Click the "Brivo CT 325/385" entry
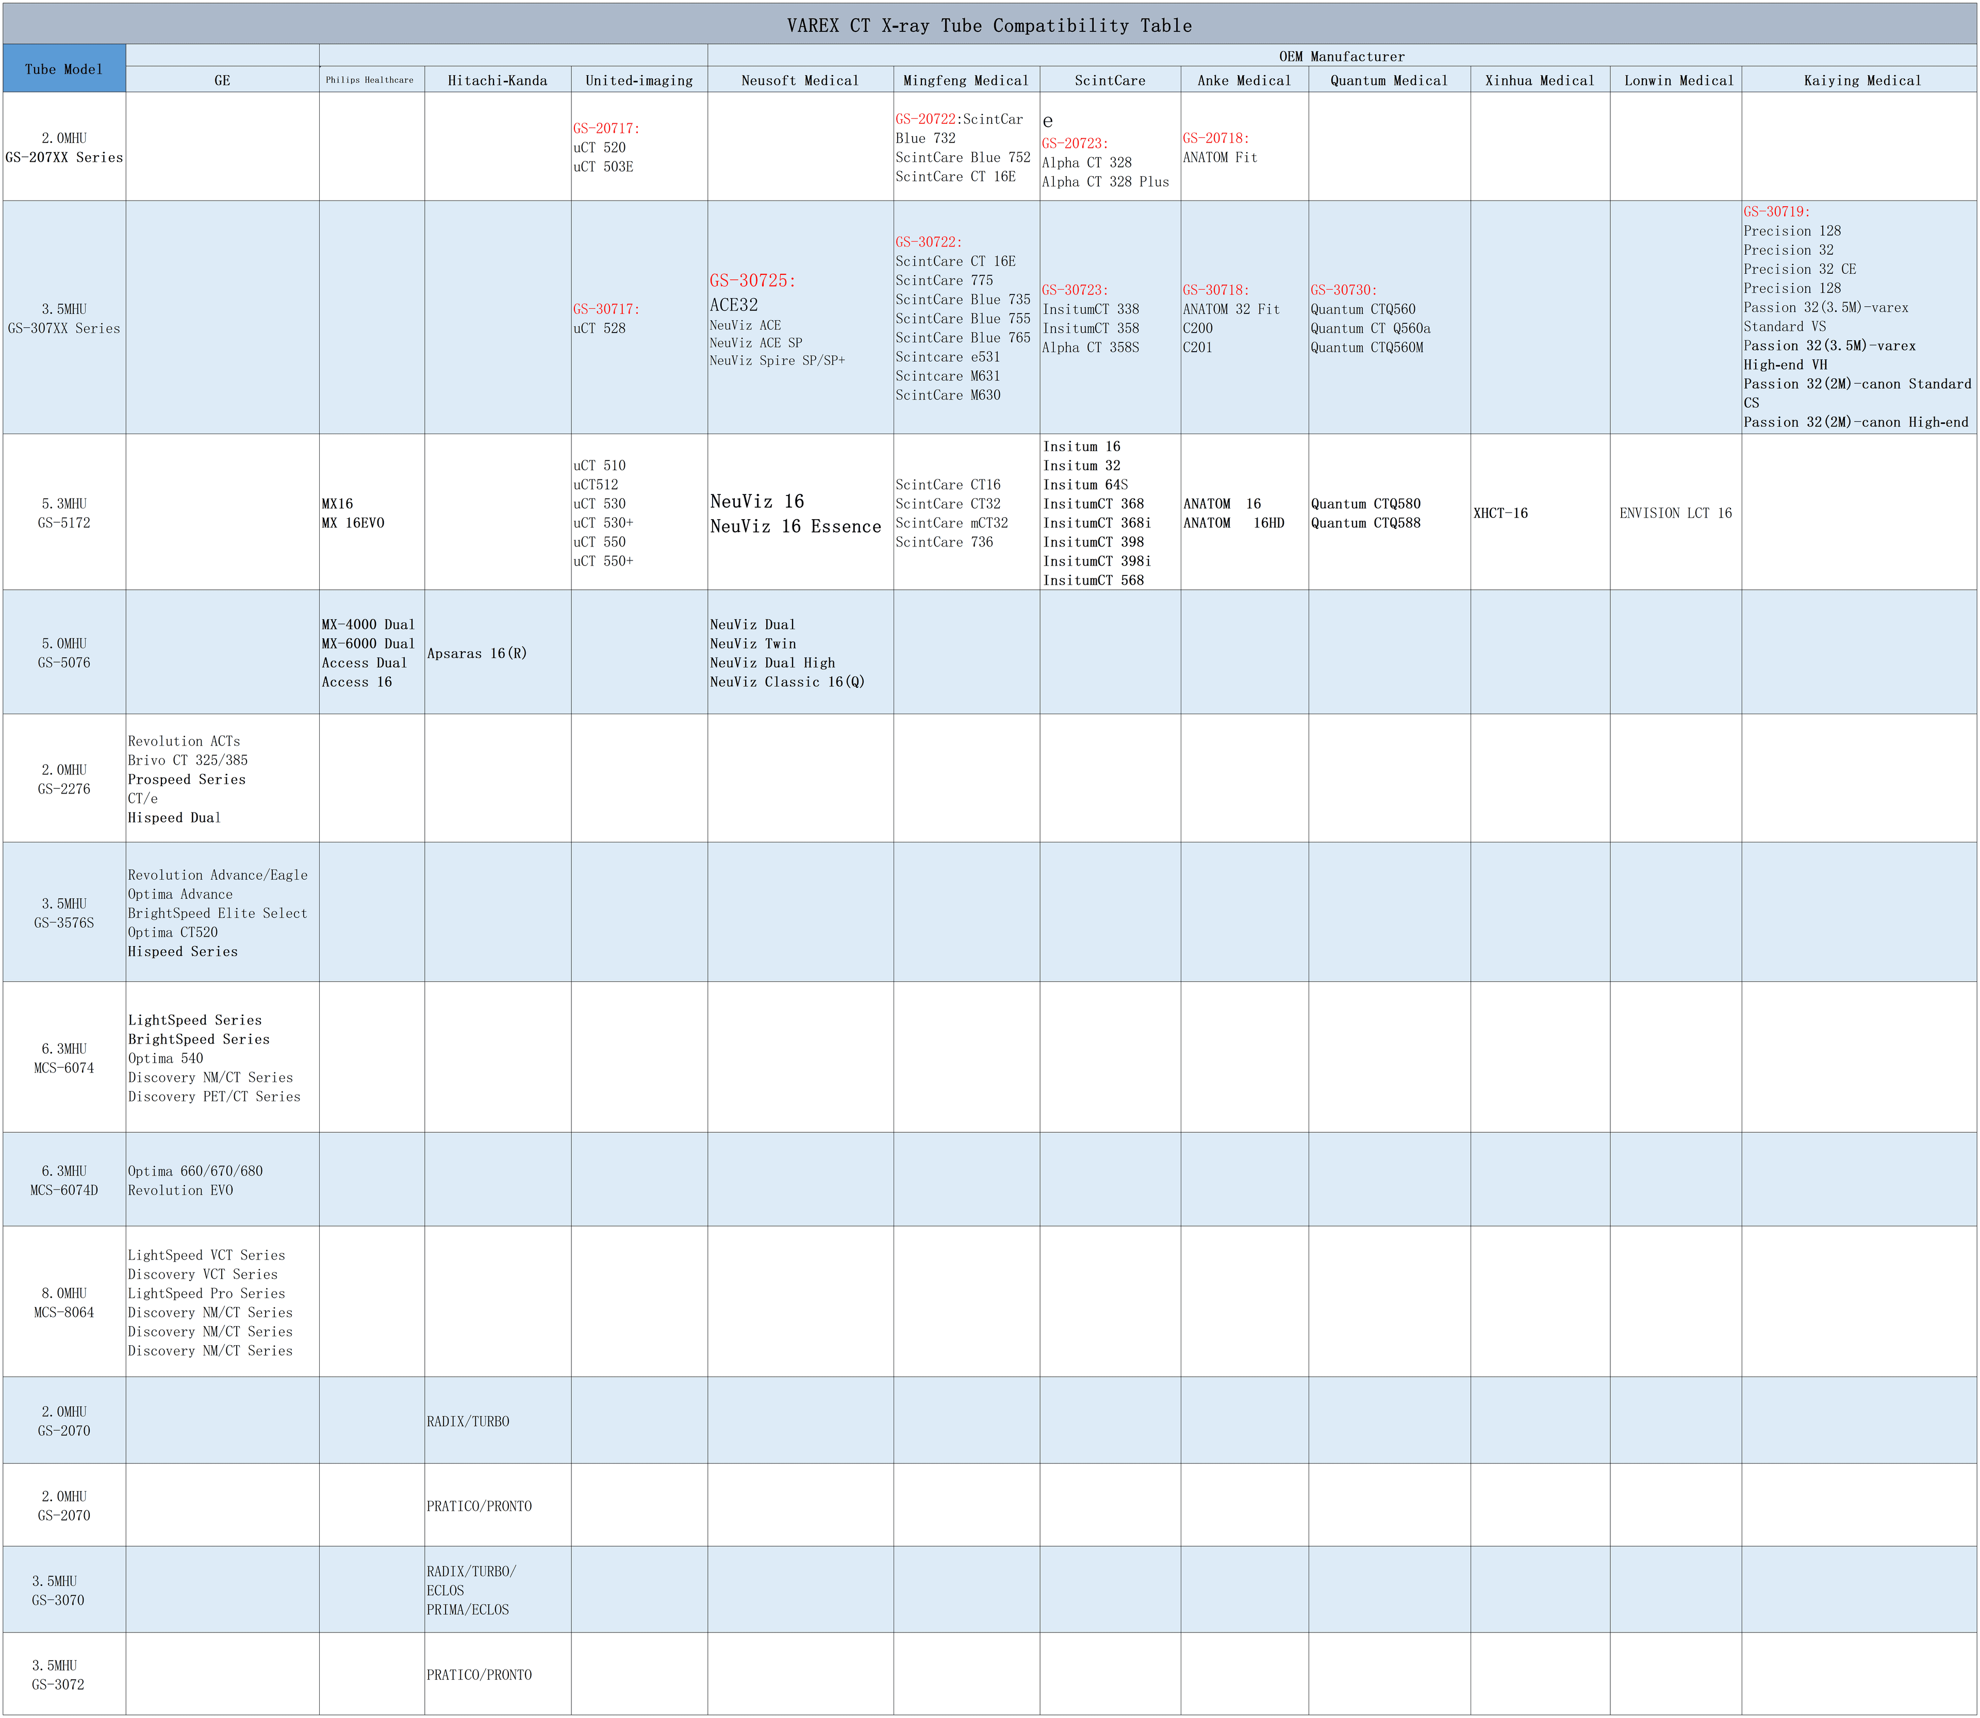 coord(188,760)
